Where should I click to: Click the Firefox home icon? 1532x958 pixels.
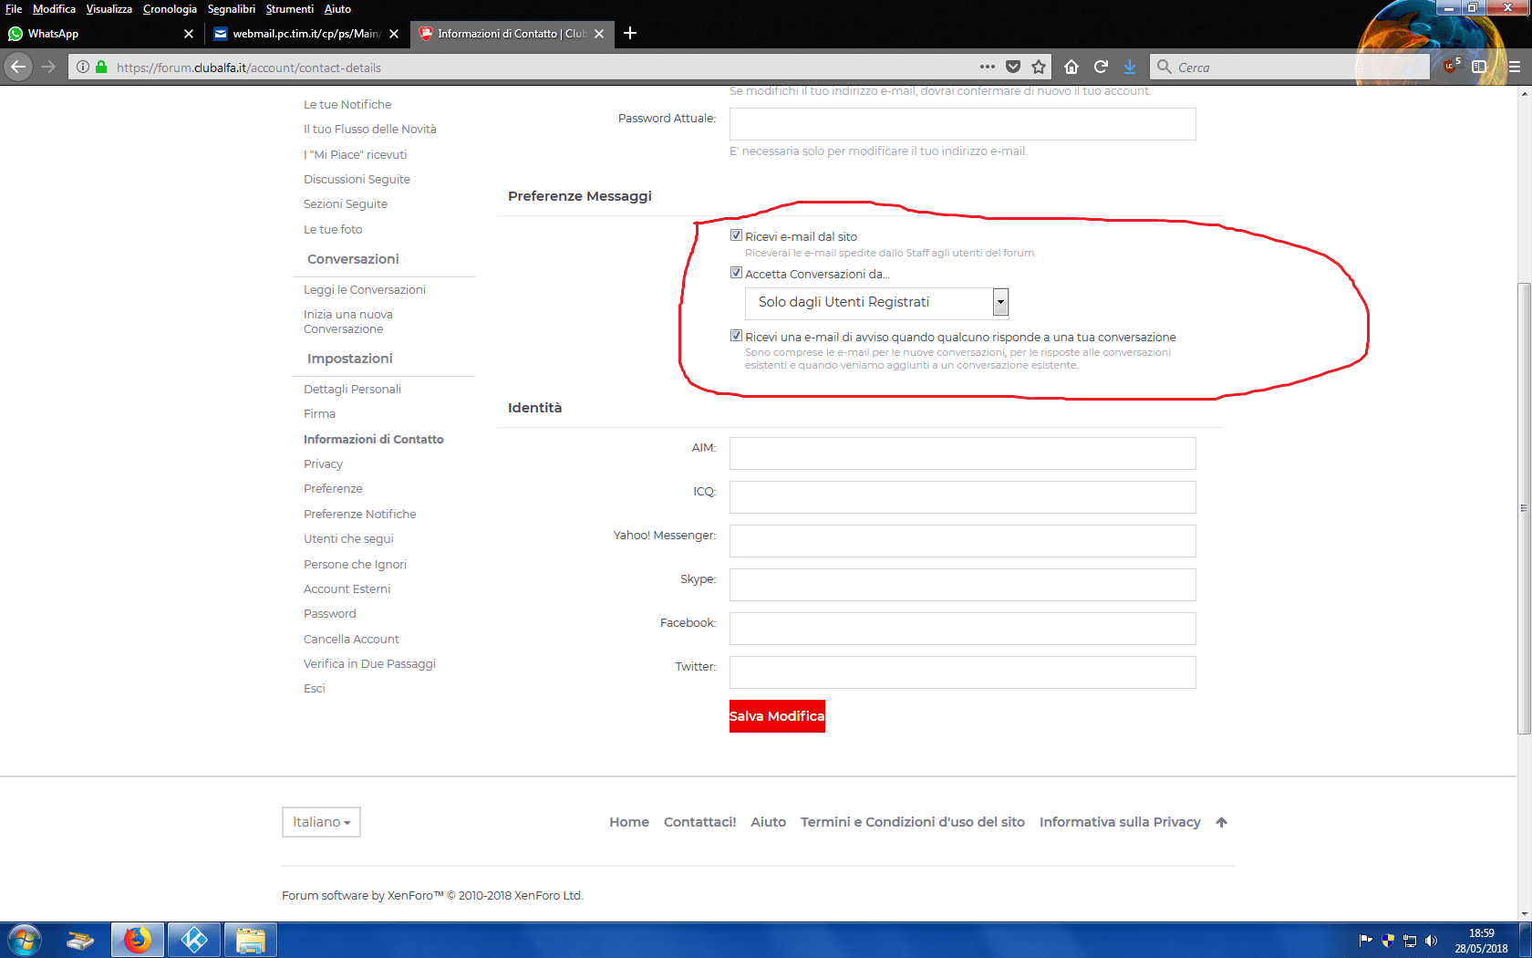coord(1071,67)
